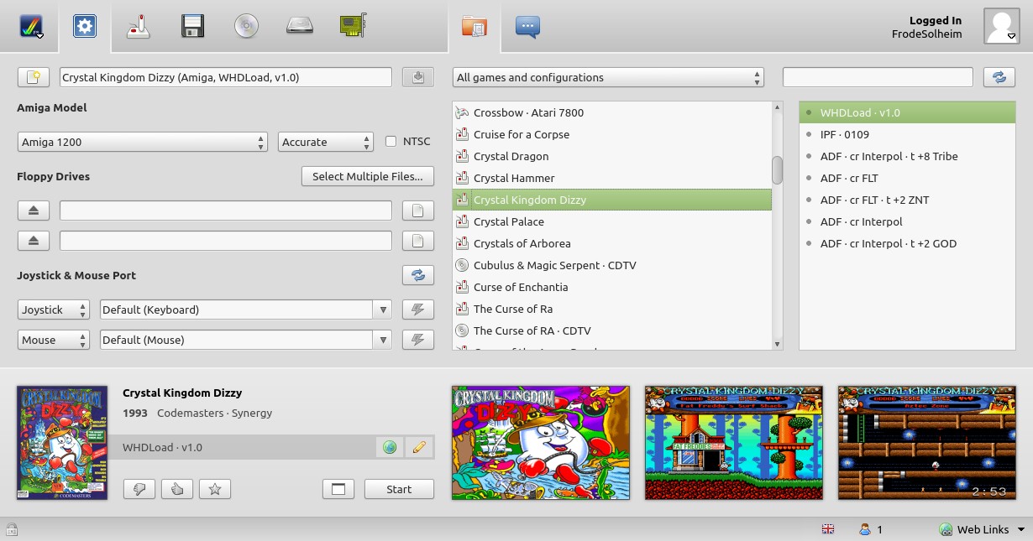
Task: Select Crystal Palace in the game list
Action: (509, 221)
